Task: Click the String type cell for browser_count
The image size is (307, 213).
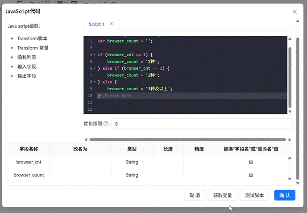Action: click(x=132, y=175)
